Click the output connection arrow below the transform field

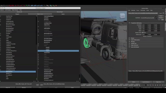pos(156,19)
